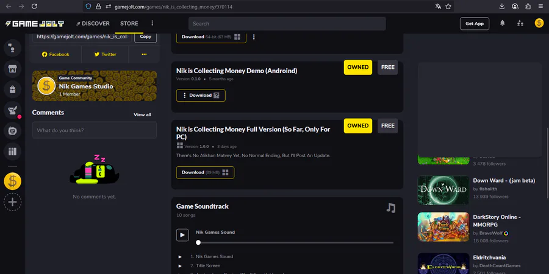Focus the Game Jolt Search field

click(x=287, y=24)
